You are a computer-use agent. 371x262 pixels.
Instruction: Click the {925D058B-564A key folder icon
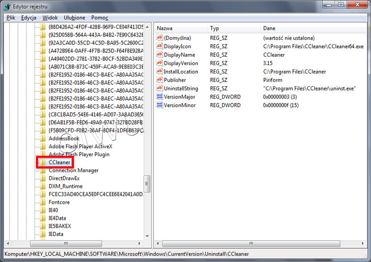[42, 35]
